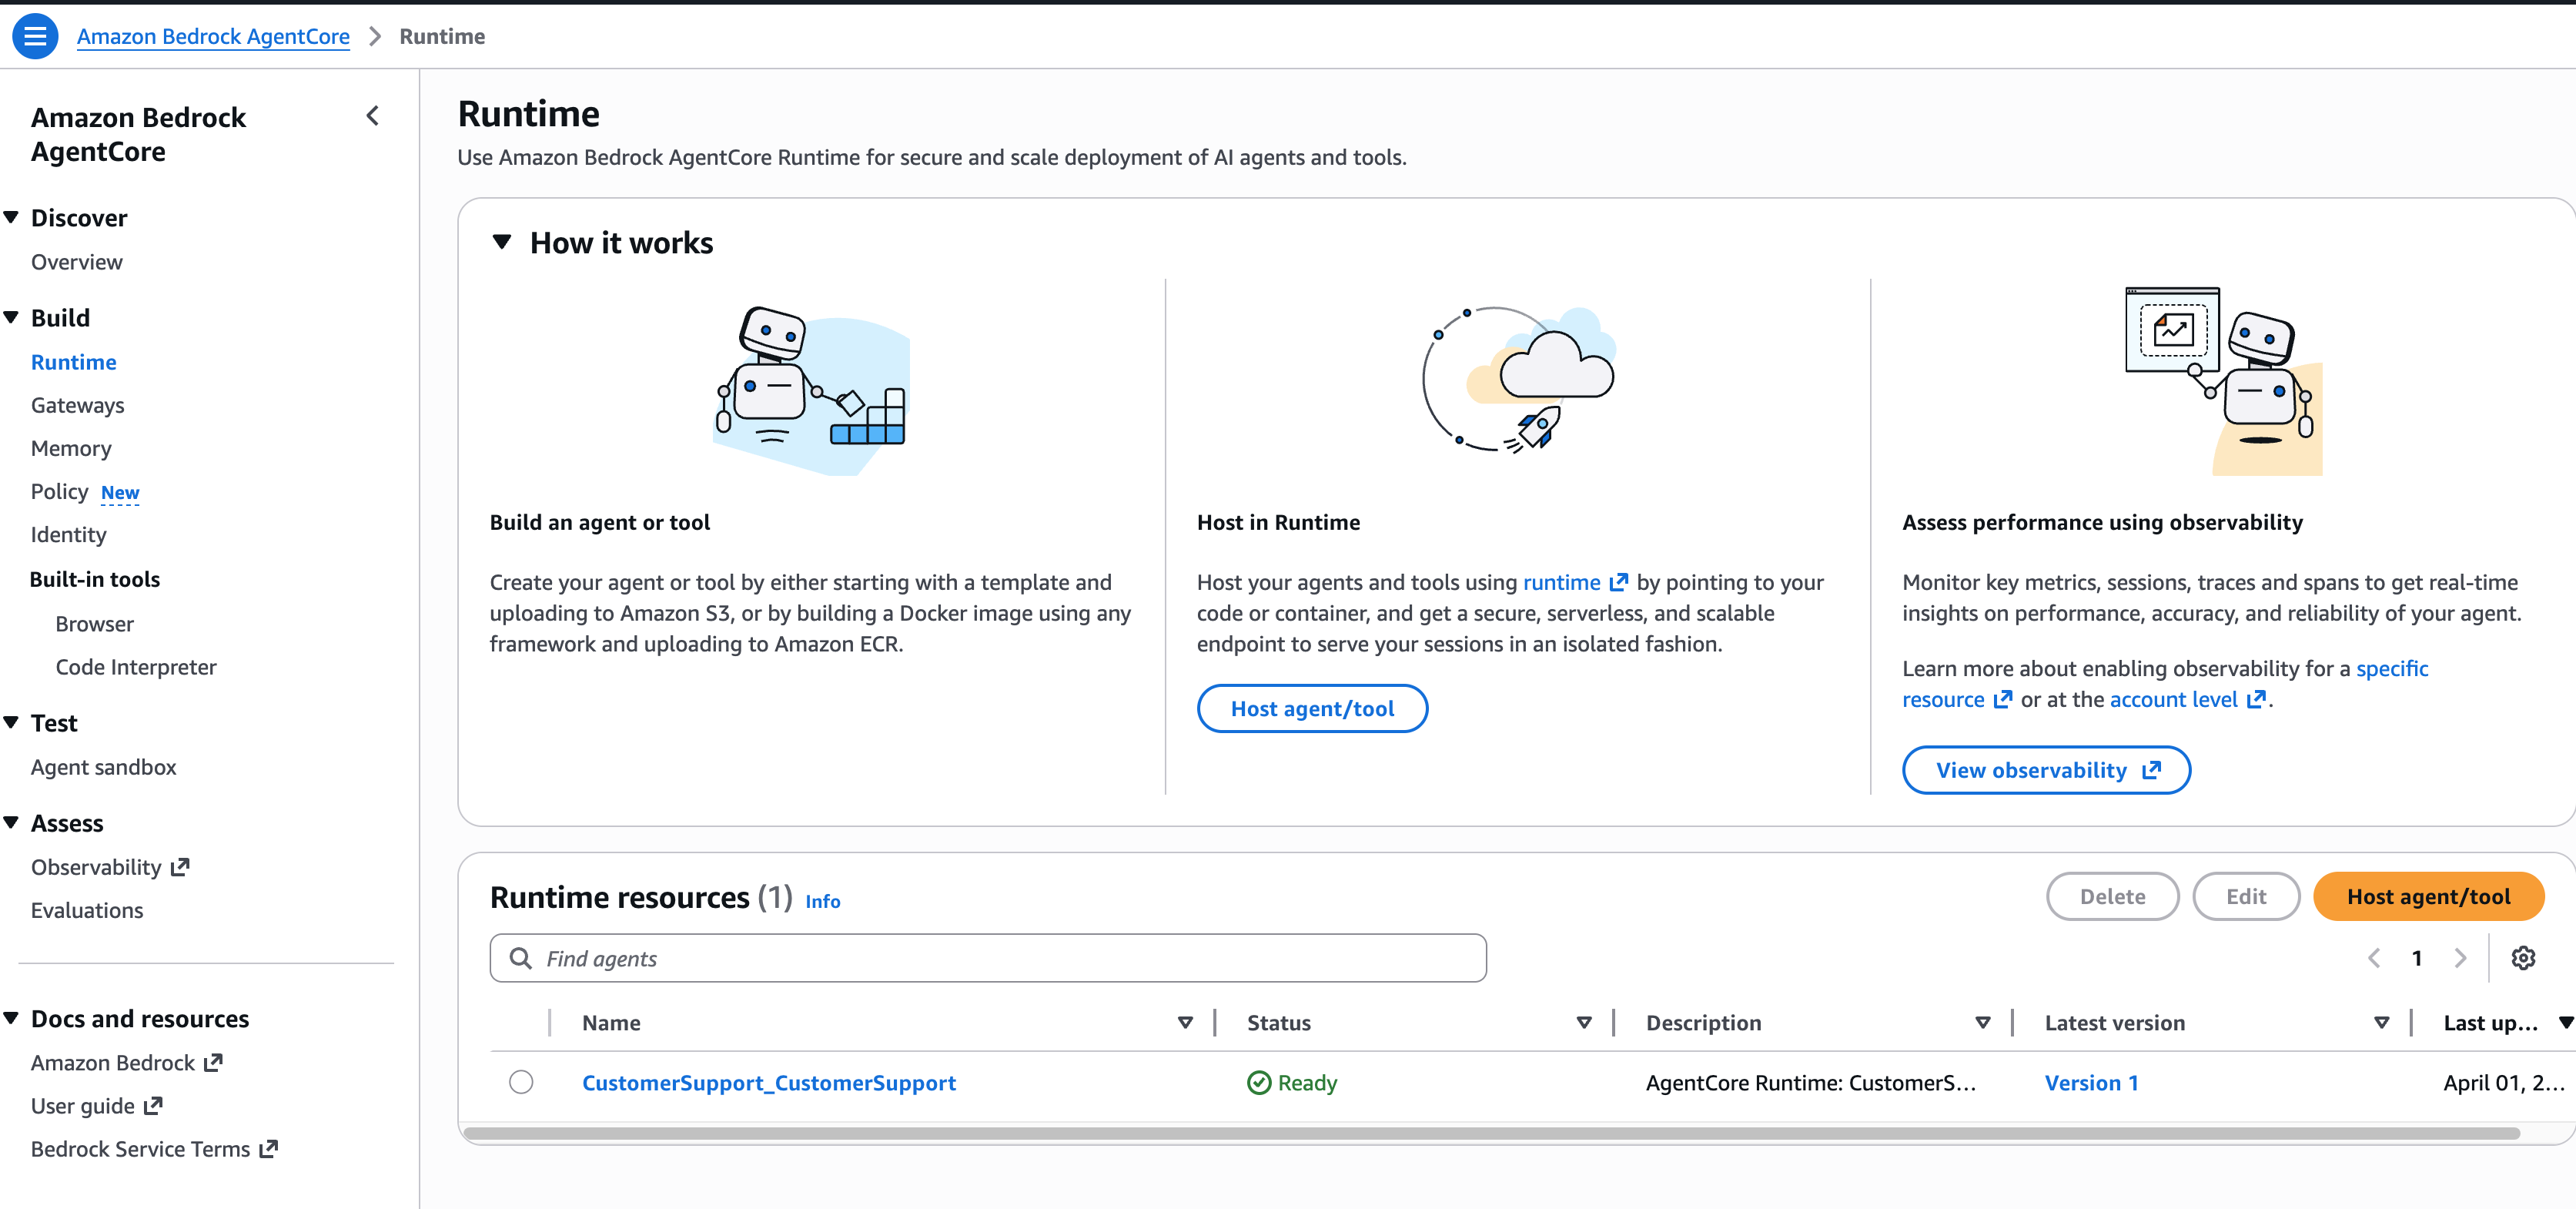Open Code Interpreter under Built-in tools

pos(136,667)
